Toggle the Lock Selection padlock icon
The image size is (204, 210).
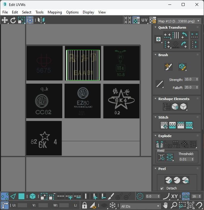click(x=85, y=205)
